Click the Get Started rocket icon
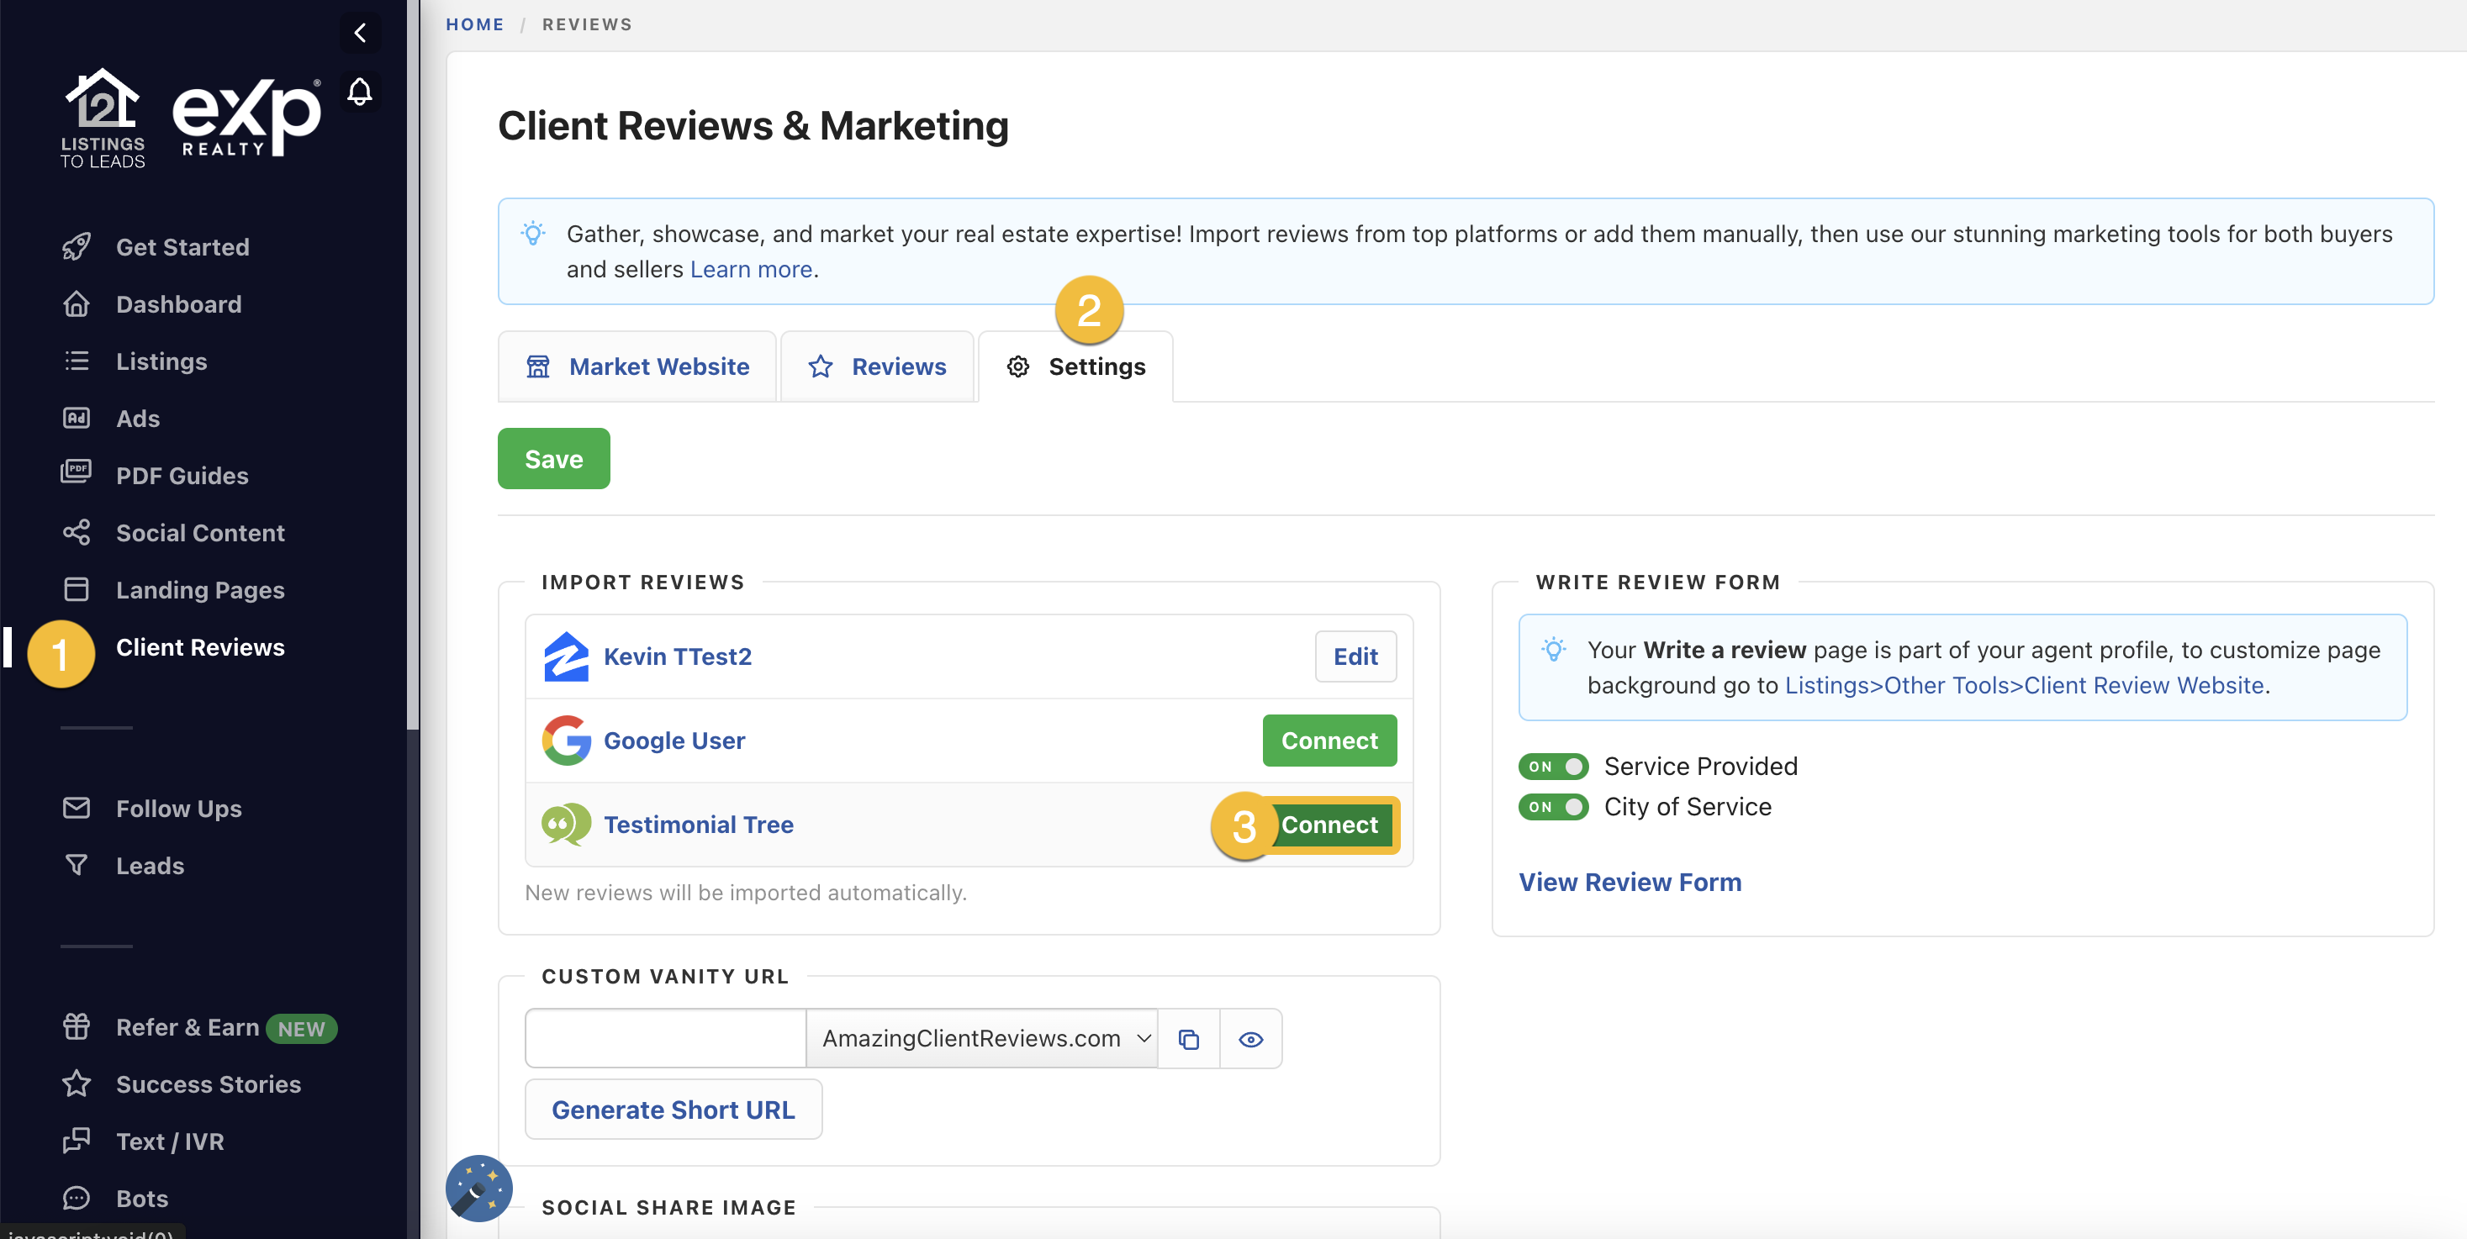The image size is (2467, 1239). click(77, 247)
